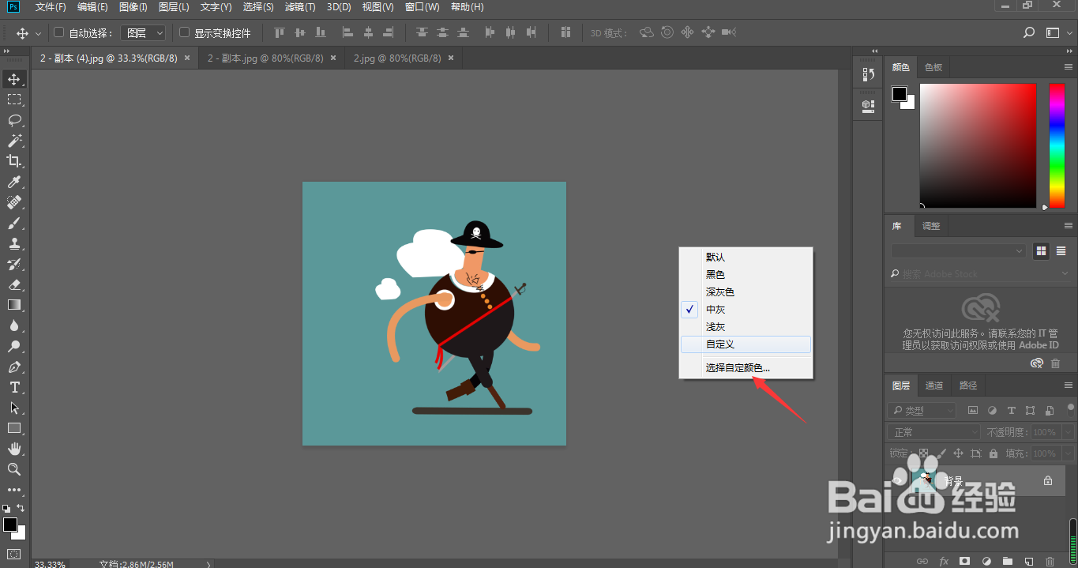Toggle lock transparent pixels icon
Image resolution: width=1078 pixels, height=568 pixels.
pos(923,453)
